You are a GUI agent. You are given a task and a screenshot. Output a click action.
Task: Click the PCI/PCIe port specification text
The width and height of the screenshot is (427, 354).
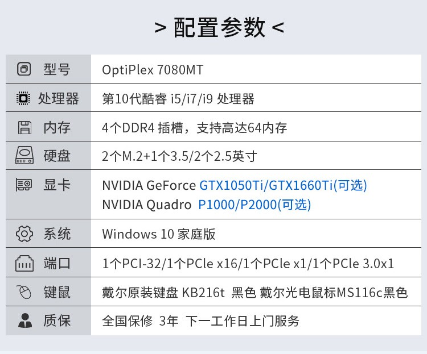point(248,264)
